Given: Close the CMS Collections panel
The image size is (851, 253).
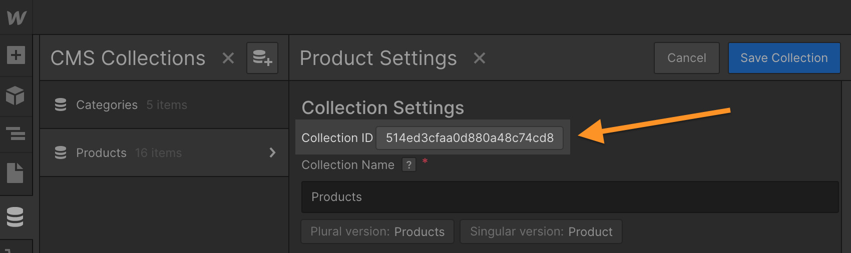Looking at the screenshot, I should click(228, 58).
